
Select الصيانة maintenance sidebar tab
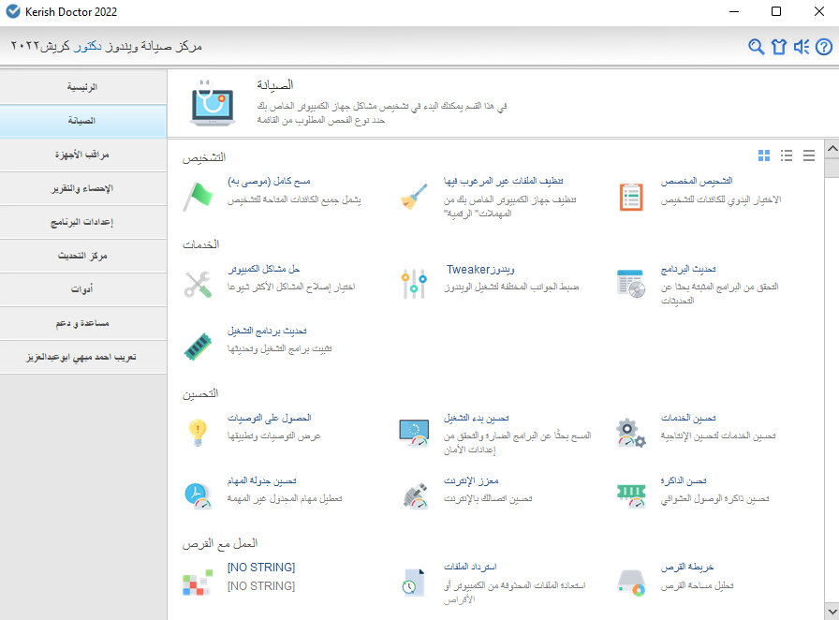tap(83, 121)
